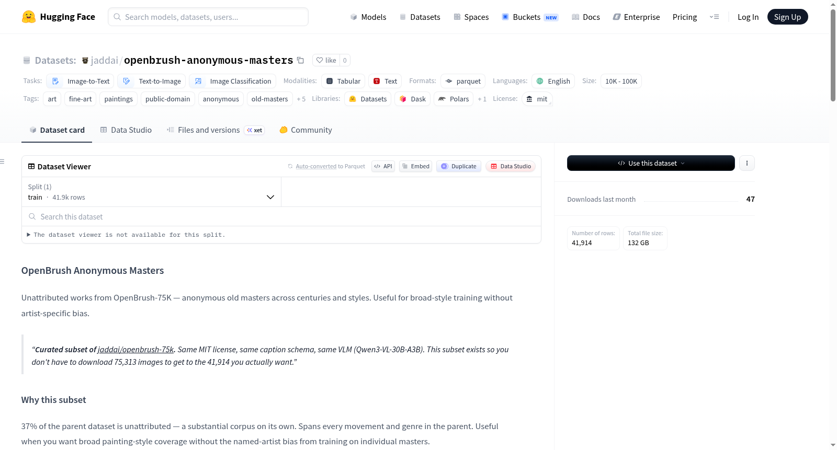Image resolution: width=837 pixels, height=450 pixels.
Task: Copy dataset name with the copy icon
Action: tap(300, 60)
